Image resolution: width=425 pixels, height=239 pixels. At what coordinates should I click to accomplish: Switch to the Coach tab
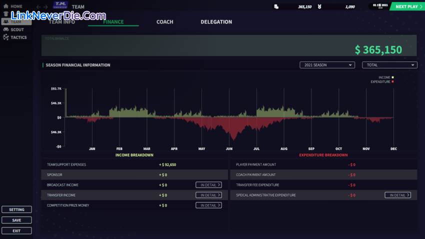click(164, 22)
